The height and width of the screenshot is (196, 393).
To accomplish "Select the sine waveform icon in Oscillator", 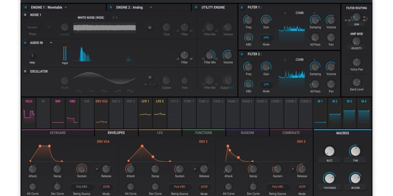I will 79,91.
